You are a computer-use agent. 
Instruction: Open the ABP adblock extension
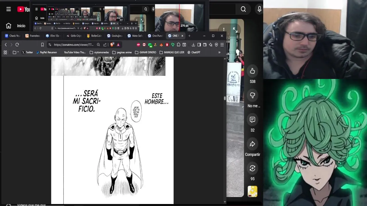138,45
